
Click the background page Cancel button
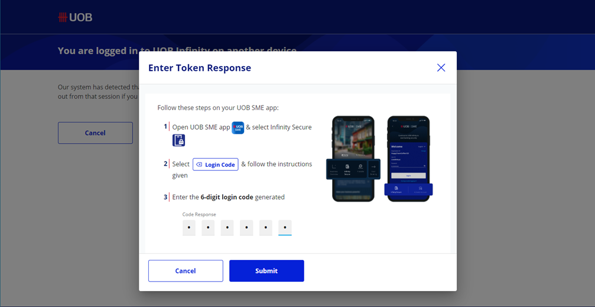pyautogui.click(x=95, y=133)
